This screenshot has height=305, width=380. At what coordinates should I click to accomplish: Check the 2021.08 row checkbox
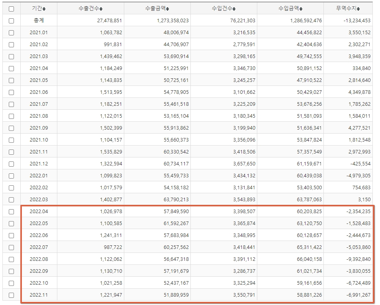click(x=12, y=117)
